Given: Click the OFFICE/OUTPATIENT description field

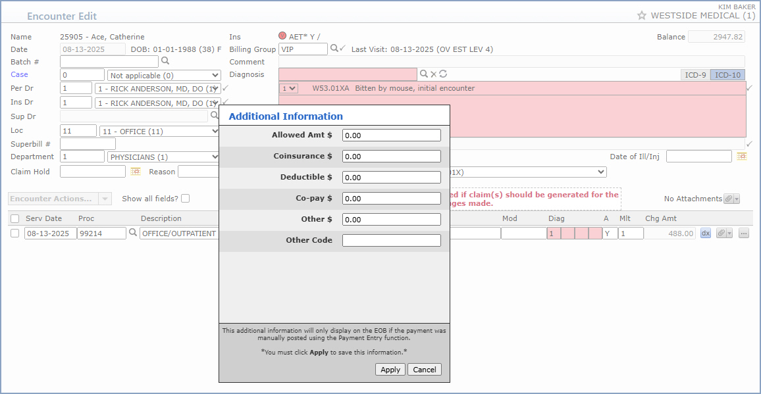Looking at the screenshot, I should coord(179,234).
